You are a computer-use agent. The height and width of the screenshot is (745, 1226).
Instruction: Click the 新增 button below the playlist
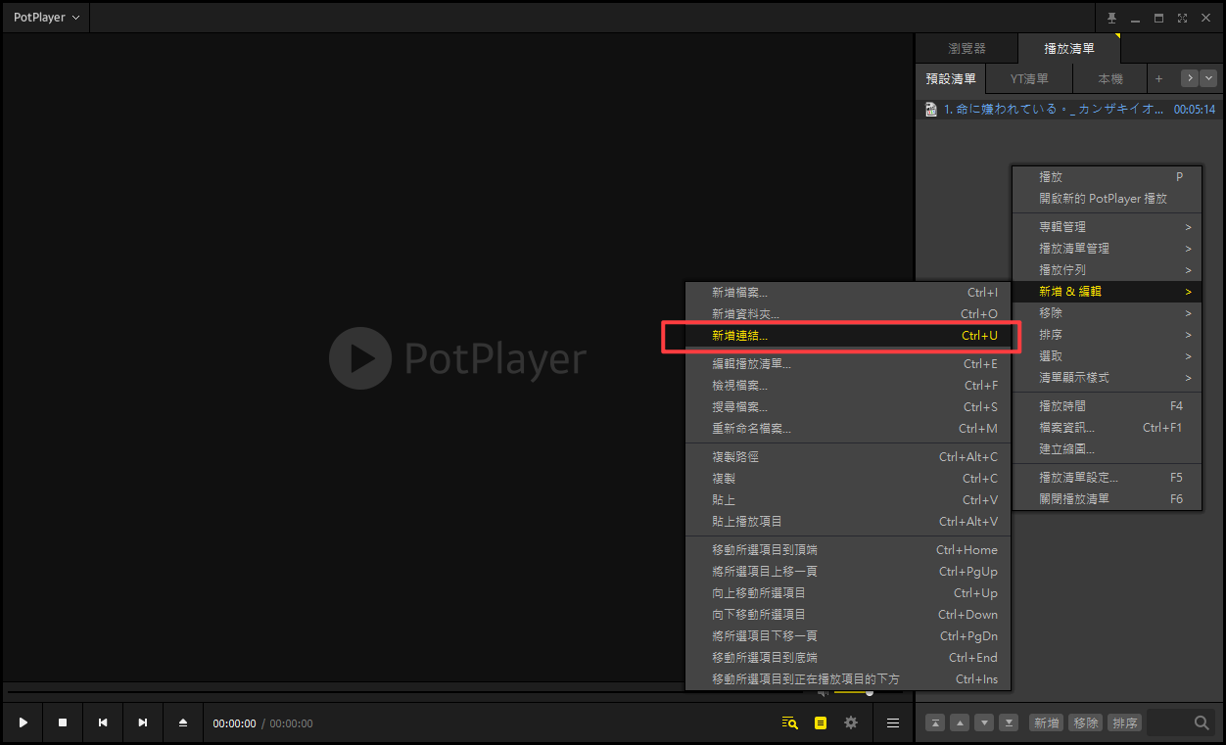(1047, 722)
